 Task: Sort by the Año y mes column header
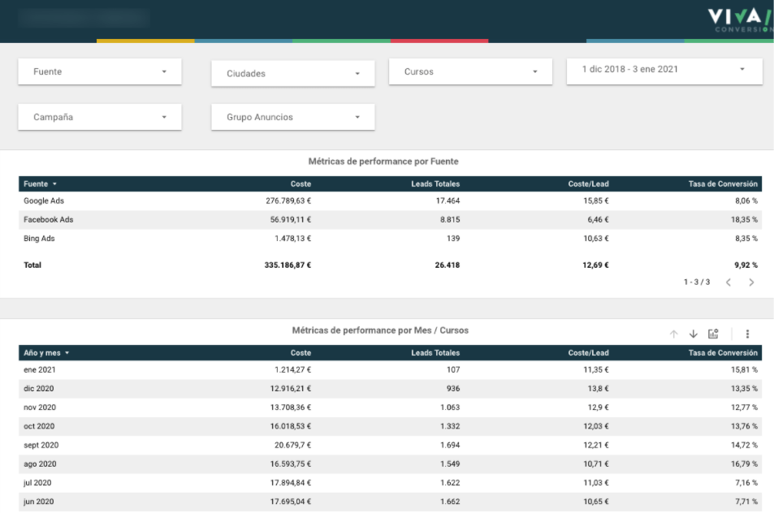coord(46,352)
